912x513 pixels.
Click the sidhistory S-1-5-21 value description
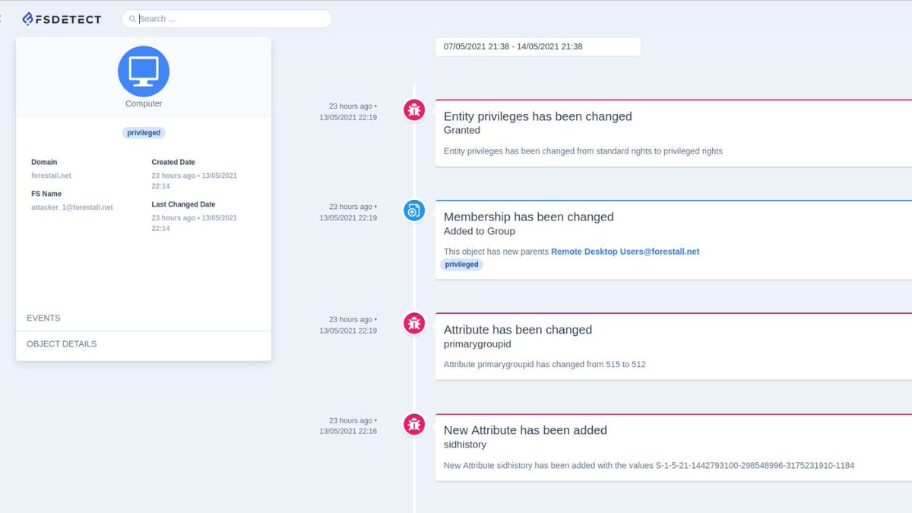649,465
